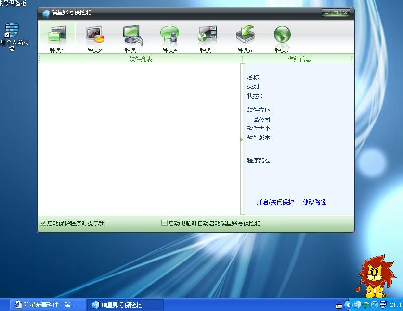Screen dimensions: 403x311
Task: Choose the 种类3 game monitor category
Action: point(132,36)
